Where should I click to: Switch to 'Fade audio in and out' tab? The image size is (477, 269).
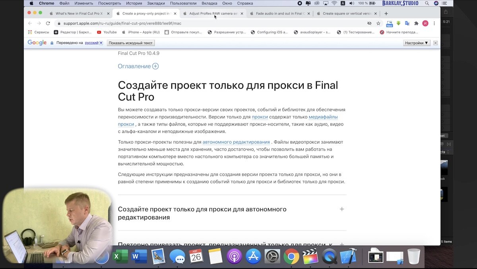279,13
